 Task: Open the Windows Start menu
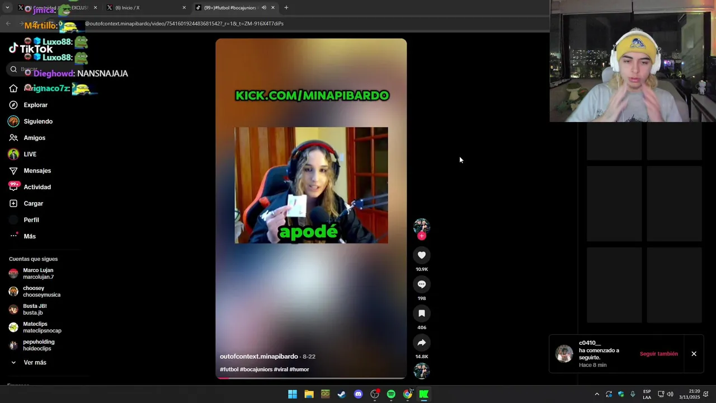pyautogui.click(x=293, y=394)
